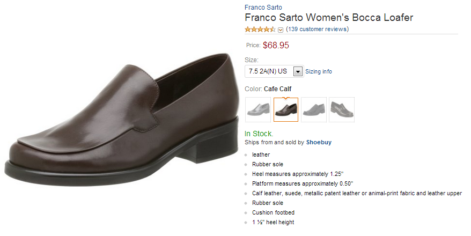Image resolution: width=471 pixels, height=236 pixels.
Task: Open the Size selection dropdown
Action: pos(274,71)
